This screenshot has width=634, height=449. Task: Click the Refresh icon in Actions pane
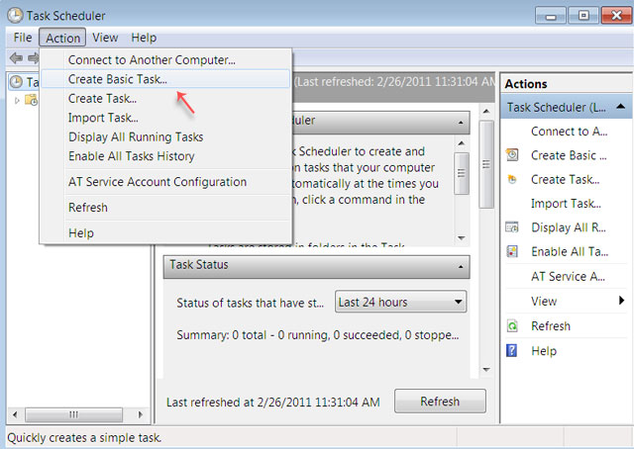(x=512, y=325)
